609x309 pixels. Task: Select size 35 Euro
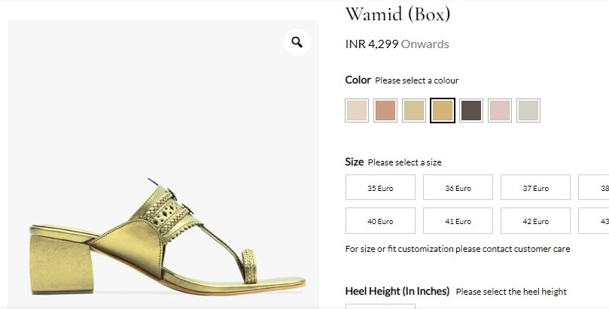(380, 188)
